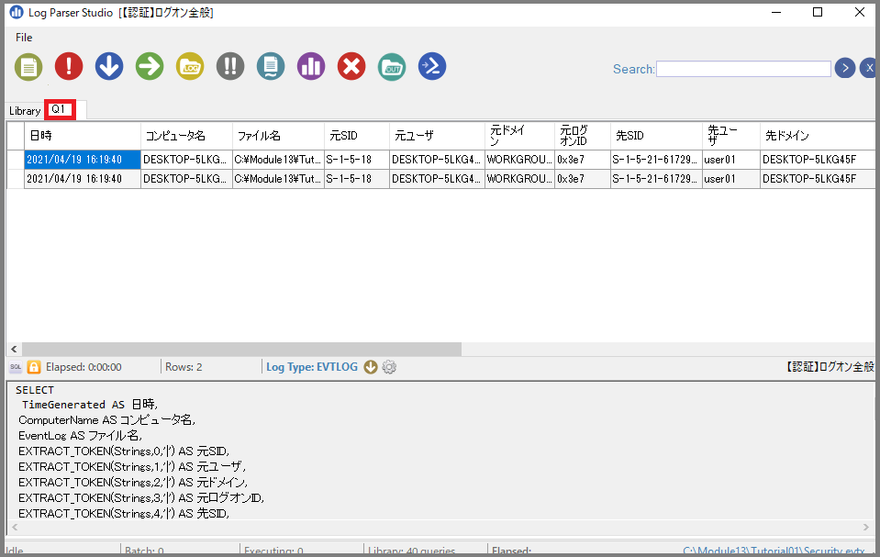Click the first row's row-header selector
The image size is (880, 557).
[x=16, y=160]
